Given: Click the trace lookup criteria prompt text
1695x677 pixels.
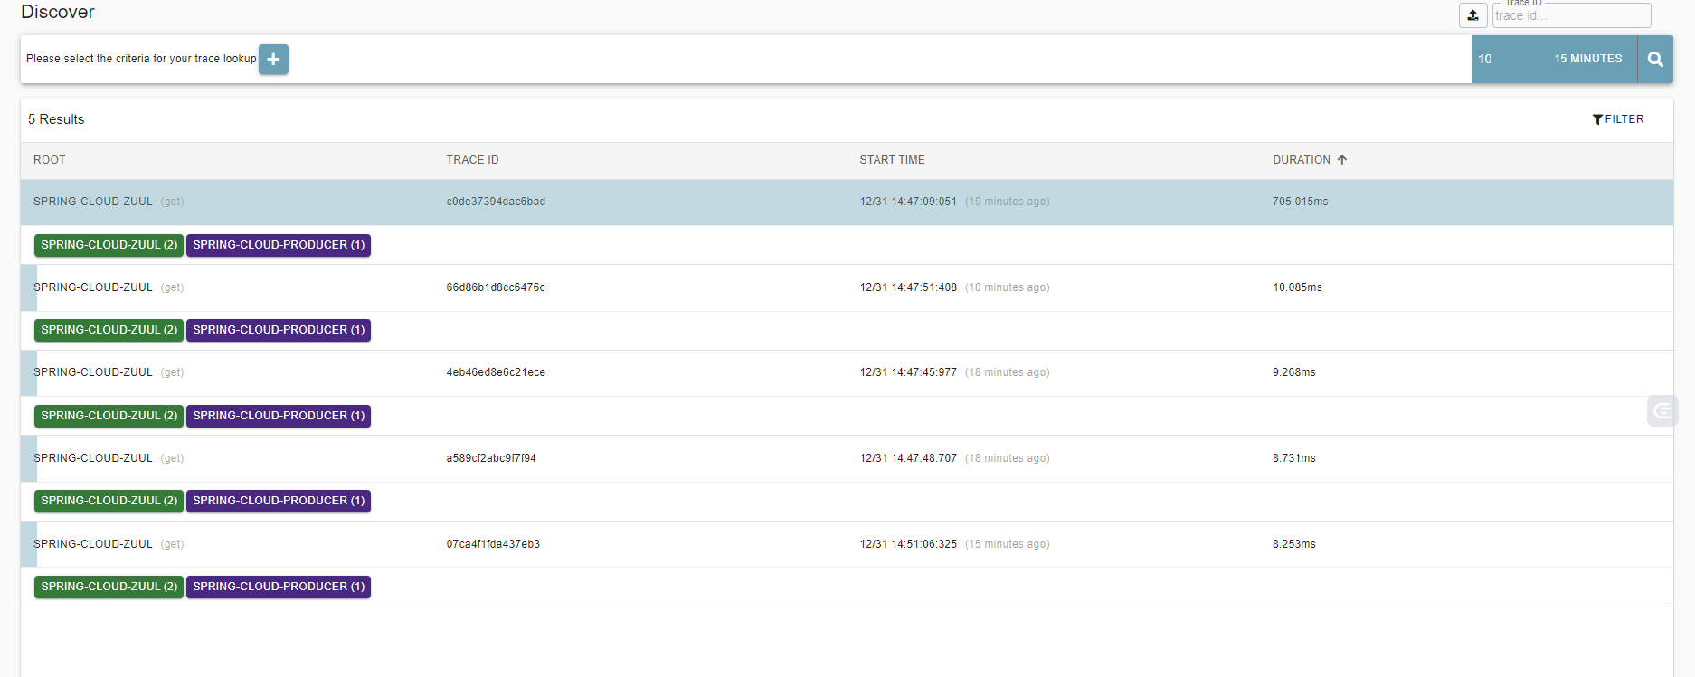Looking at the screenshot, I should pos(141,59).
